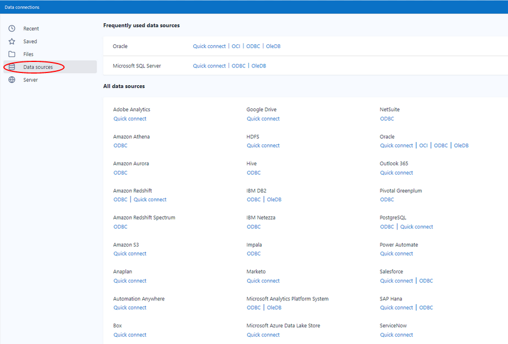Screen dimensions: 508x344
Task: Select OleDB under IBM DB2
Action: (x=274, y=199)
